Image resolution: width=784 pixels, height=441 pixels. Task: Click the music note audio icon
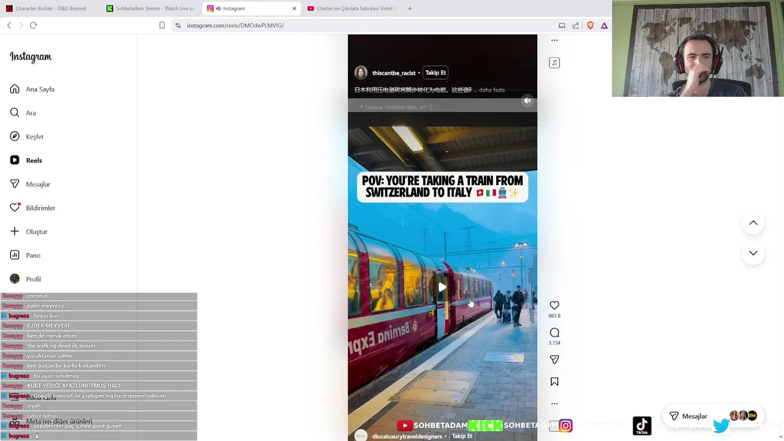point(554,62)
